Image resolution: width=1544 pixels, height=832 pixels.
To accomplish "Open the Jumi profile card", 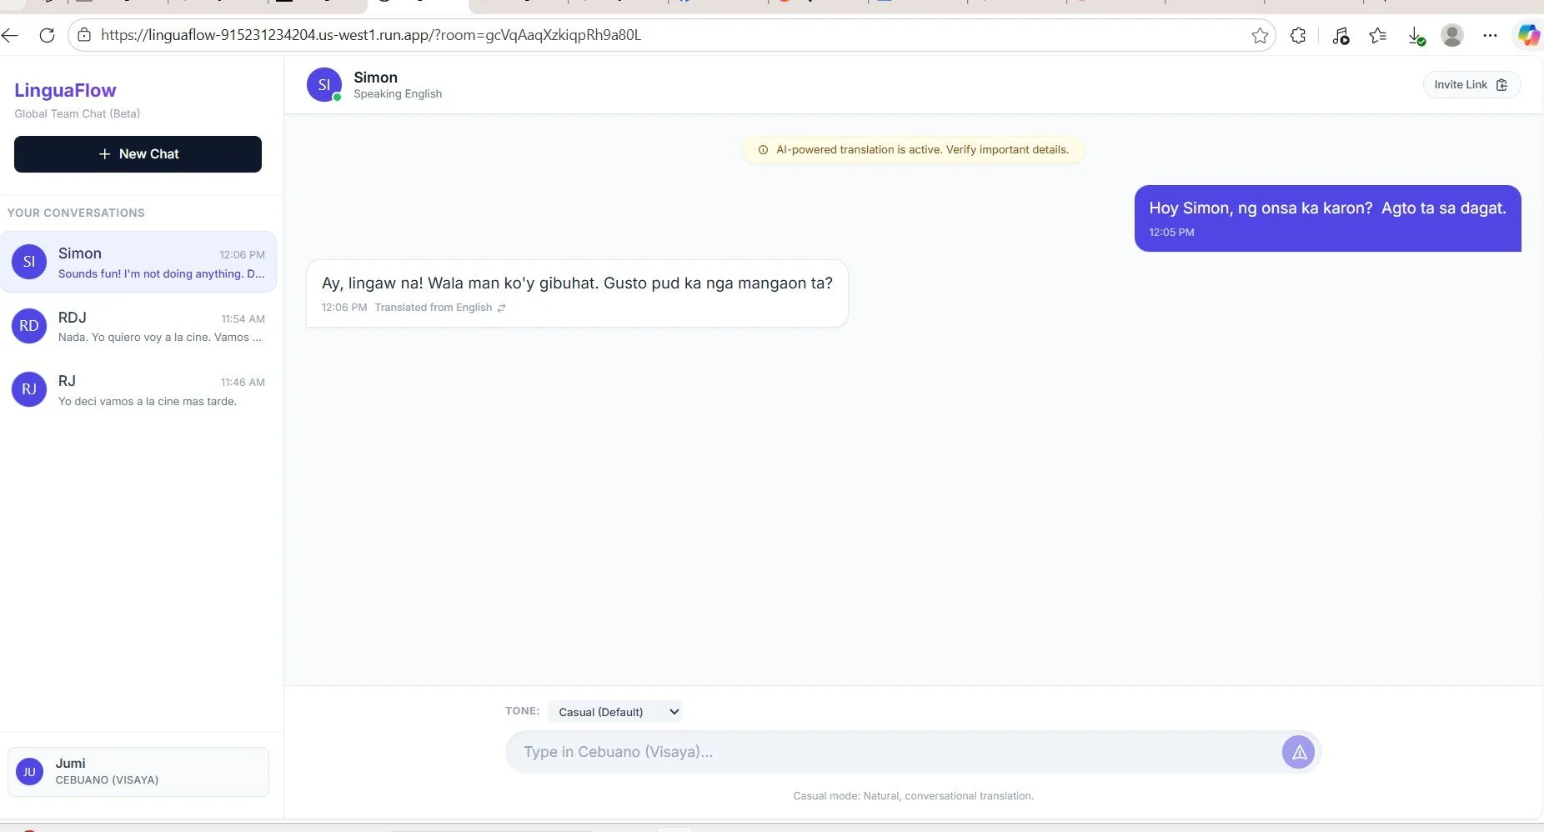I will [x=138, y=772].
